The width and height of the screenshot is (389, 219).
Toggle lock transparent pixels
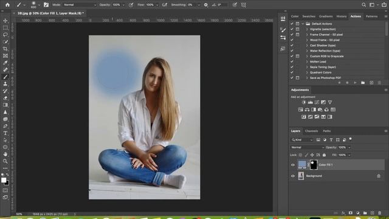300,155
